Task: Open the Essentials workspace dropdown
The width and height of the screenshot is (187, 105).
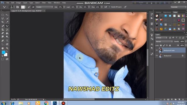Action: (x=179, y=7)
